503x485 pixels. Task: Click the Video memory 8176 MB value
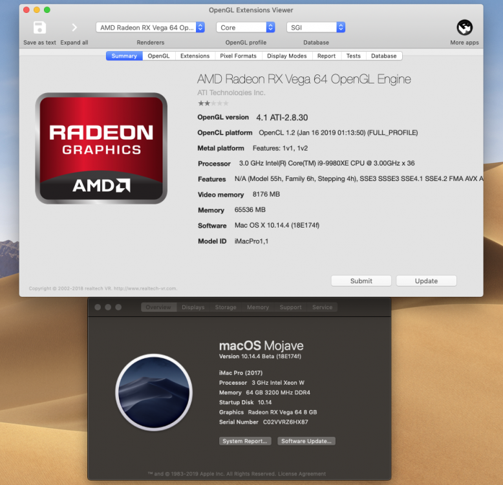coord(266,195)
